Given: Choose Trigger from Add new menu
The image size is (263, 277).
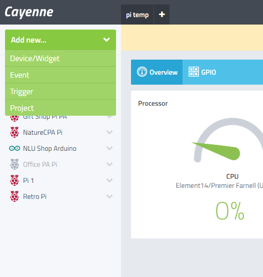Looking at the screenshot, I should [60, 91].
